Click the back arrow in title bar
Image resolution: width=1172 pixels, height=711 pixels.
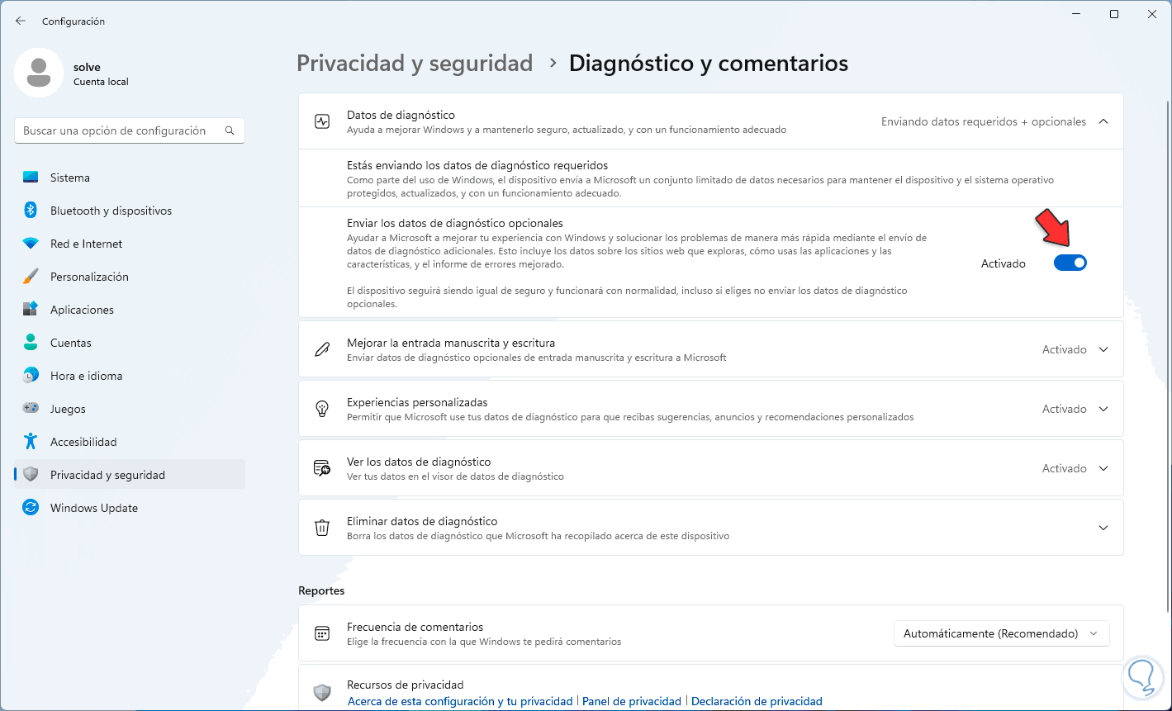pos(21,21)
